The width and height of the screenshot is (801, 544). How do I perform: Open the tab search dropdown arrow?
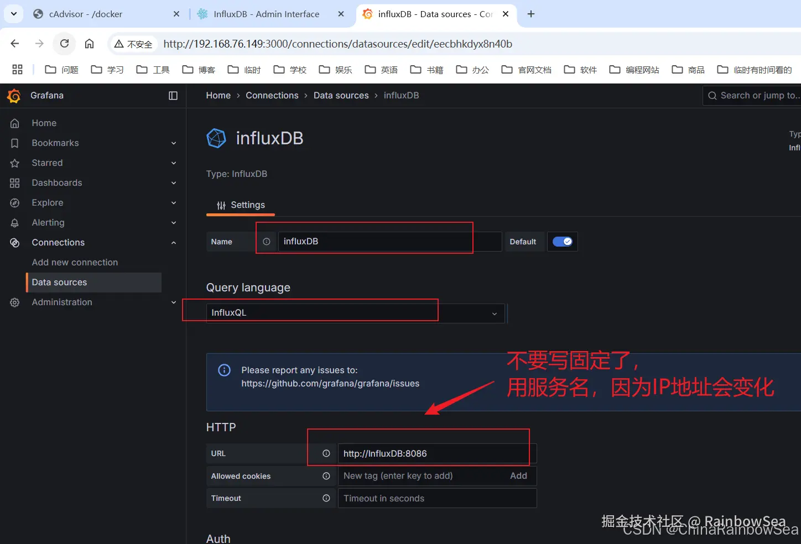pos(13,14)
